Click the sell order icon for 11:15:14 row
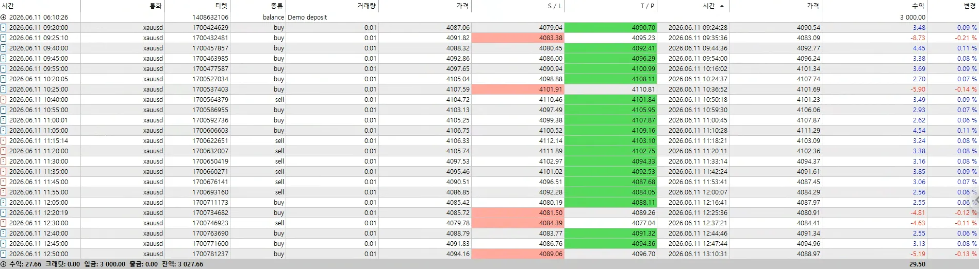979x269 pixels. [4, 140]
